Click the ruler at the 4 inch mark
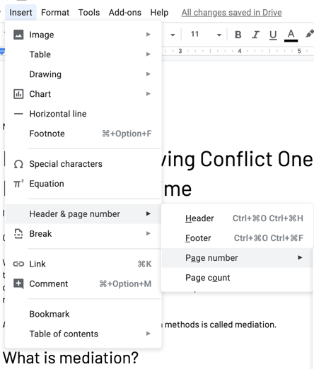The width and height of the screenshot is (314, 369). [x=240, y=51]
